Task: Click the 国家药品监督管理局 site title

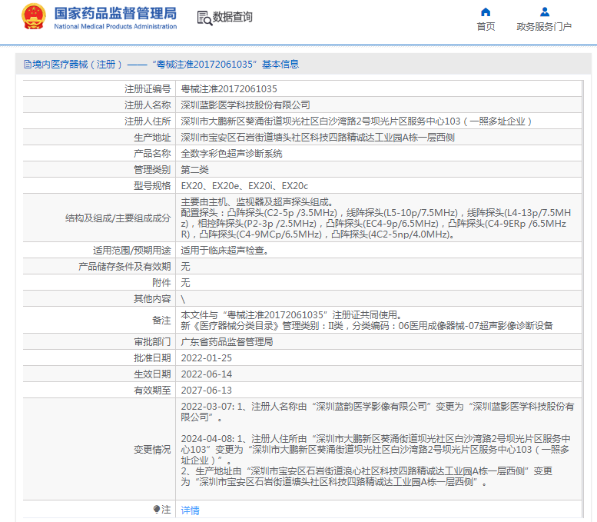Action: [115, 13]
